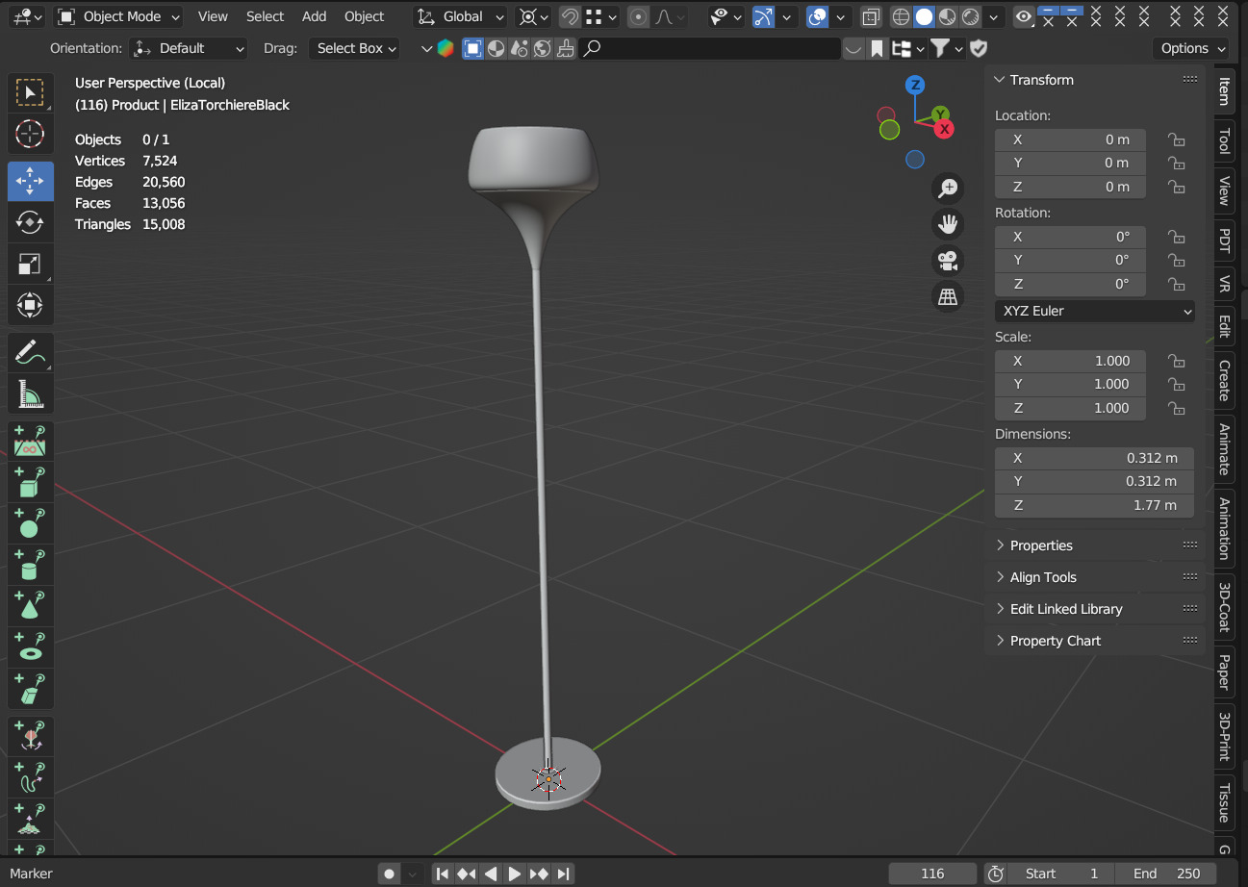Screen dimensions: 1248x887
Task: Switch to rendered viewport shading
Action: tap(970, 16)
